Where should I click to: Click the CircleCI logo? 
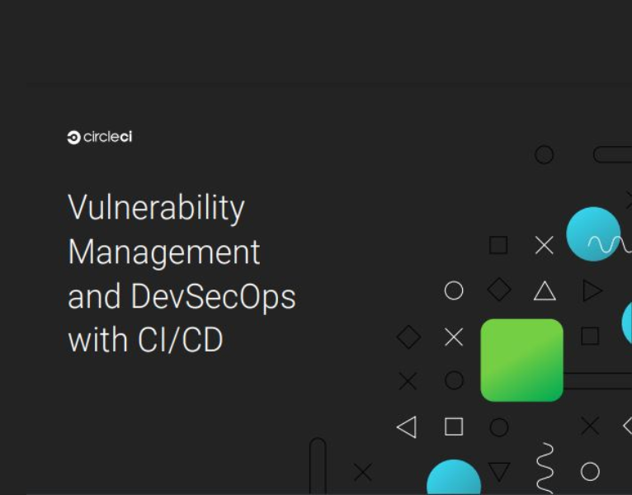[100, 138]
